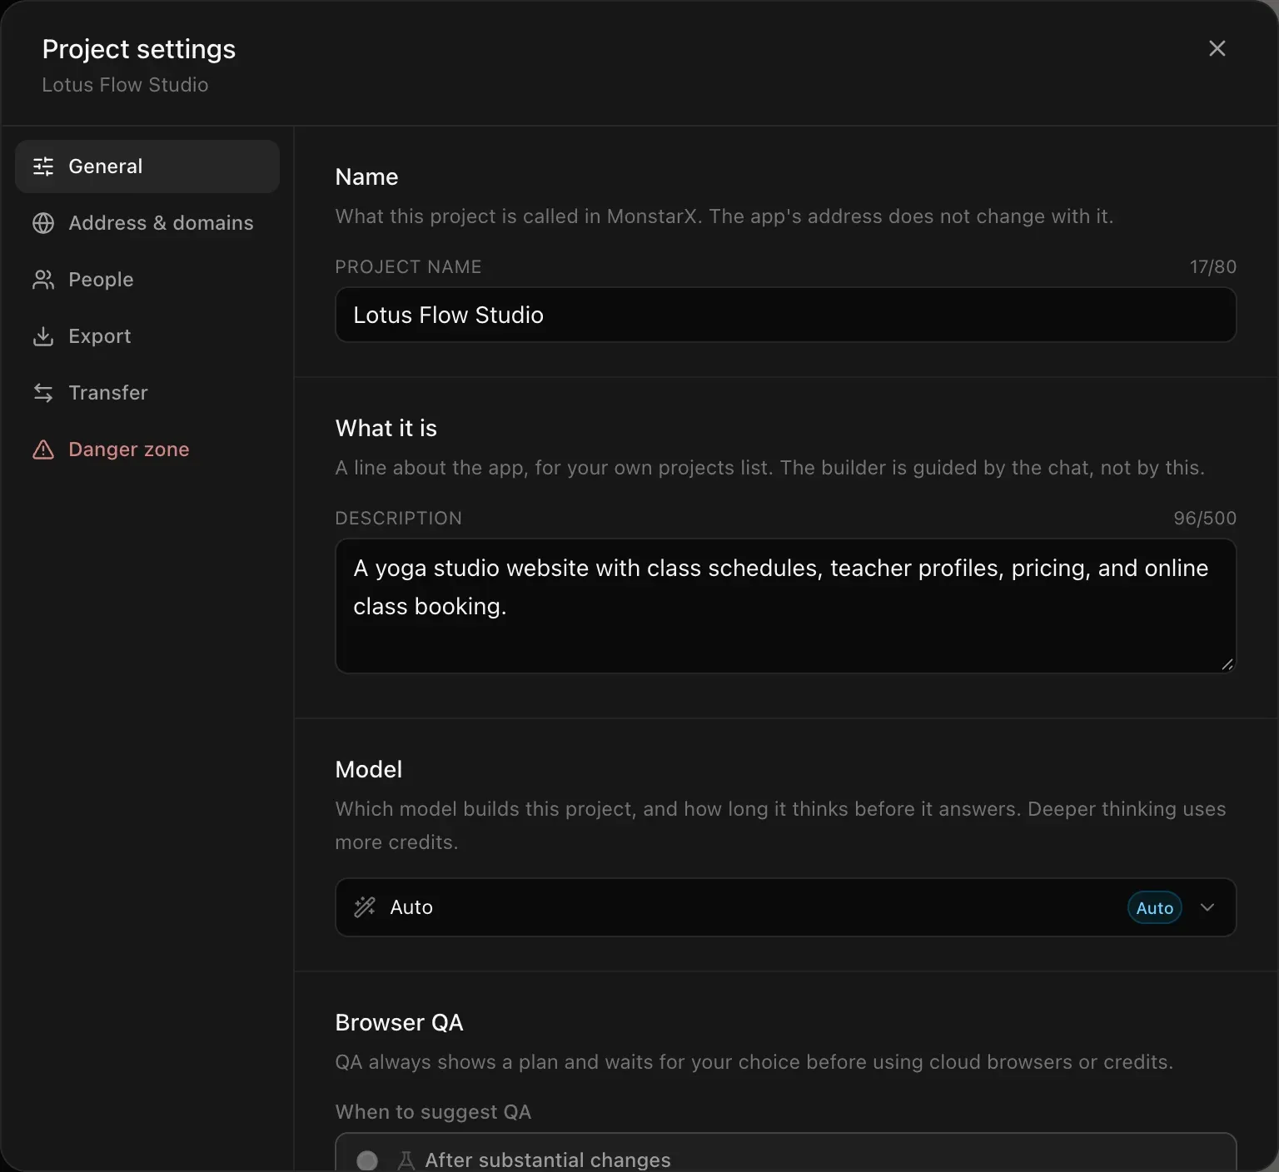This screenshot has height=1172, width=1279.
Task: Open the Export section
Action: pyautogui.click(x=147, y=336)
